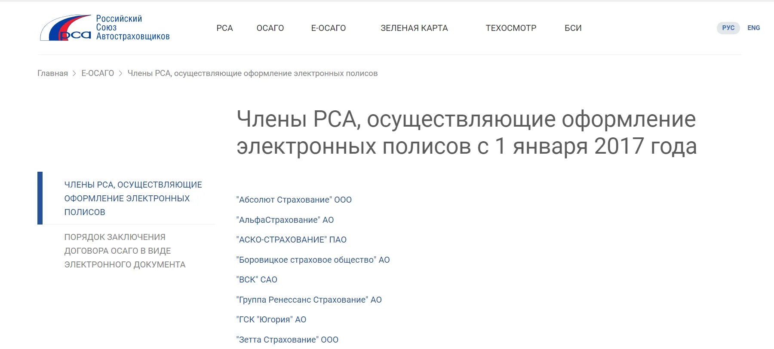Open the ТЕХОСМОТР menu item

coord(511,28)
